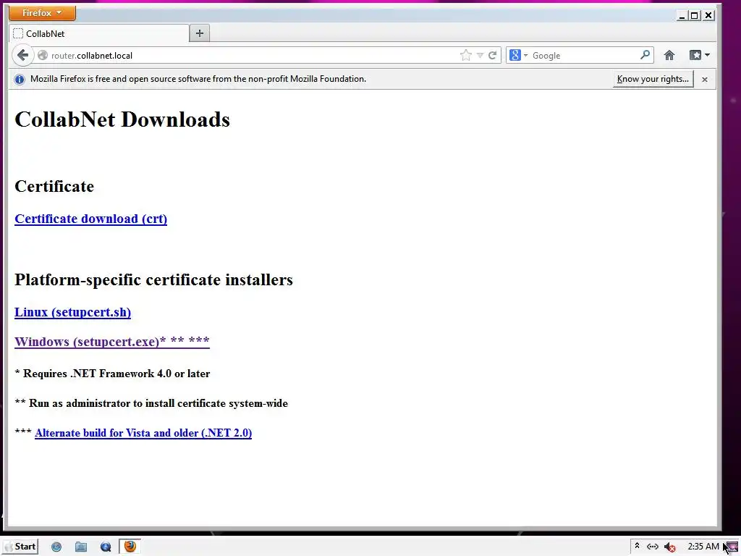This screenshot has height=556, width=741.
Task: Click the muted volume tray icon
Action: click(x=669, y=547)
